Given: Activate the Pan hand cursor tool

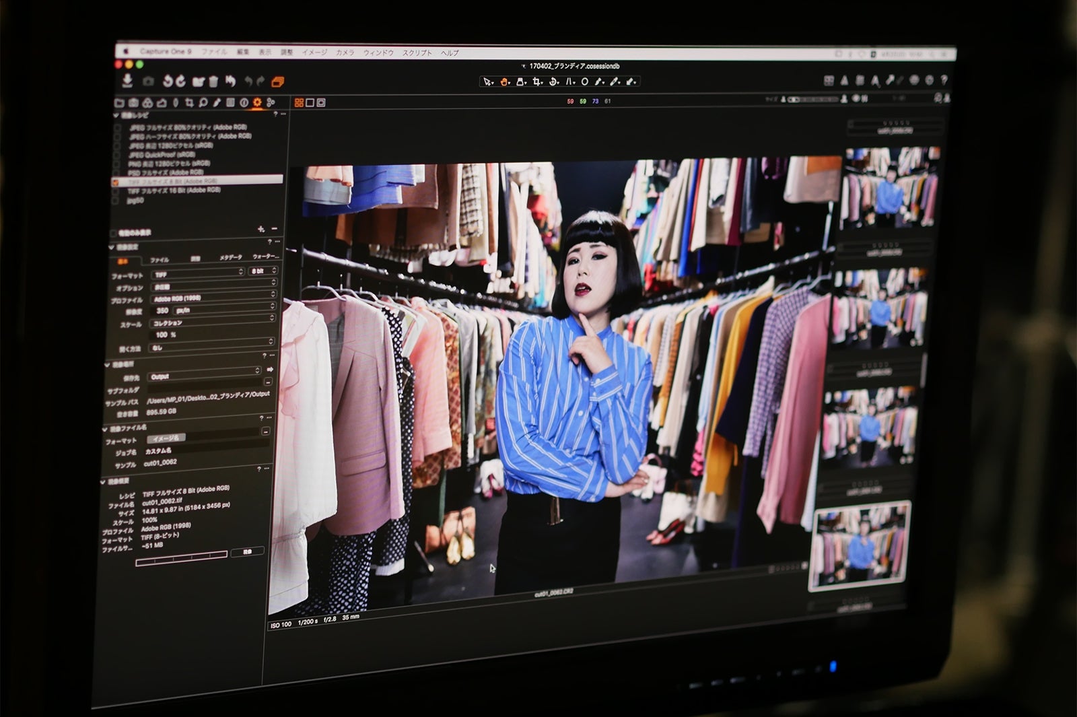Looking at the screenshot, I should [504, 81].
